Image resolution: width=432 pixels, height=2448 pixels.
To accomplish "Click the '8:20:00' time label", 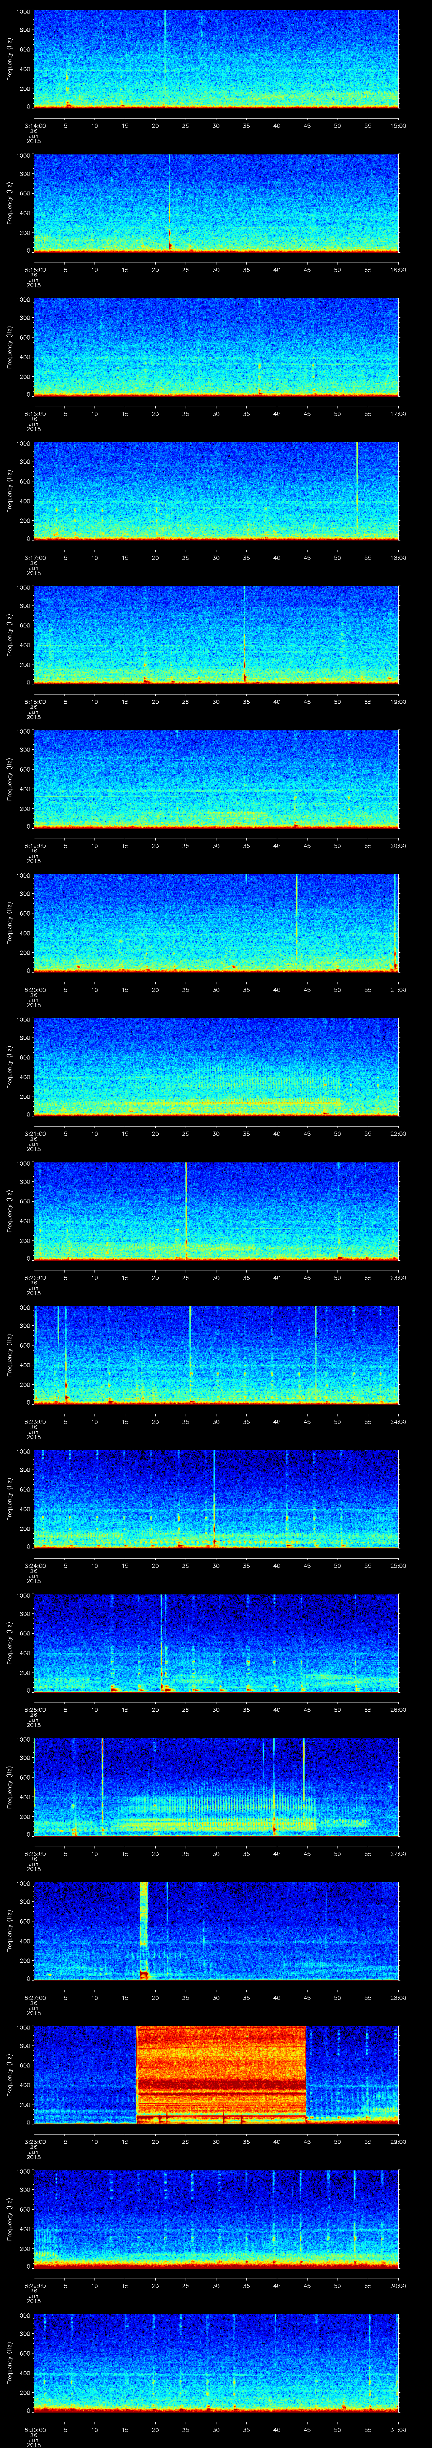I will point(35,989).
